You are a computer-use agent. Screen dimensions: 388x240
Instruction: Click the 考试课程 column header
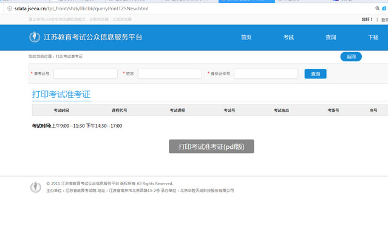pyautogui.click(x=177, y=110)
